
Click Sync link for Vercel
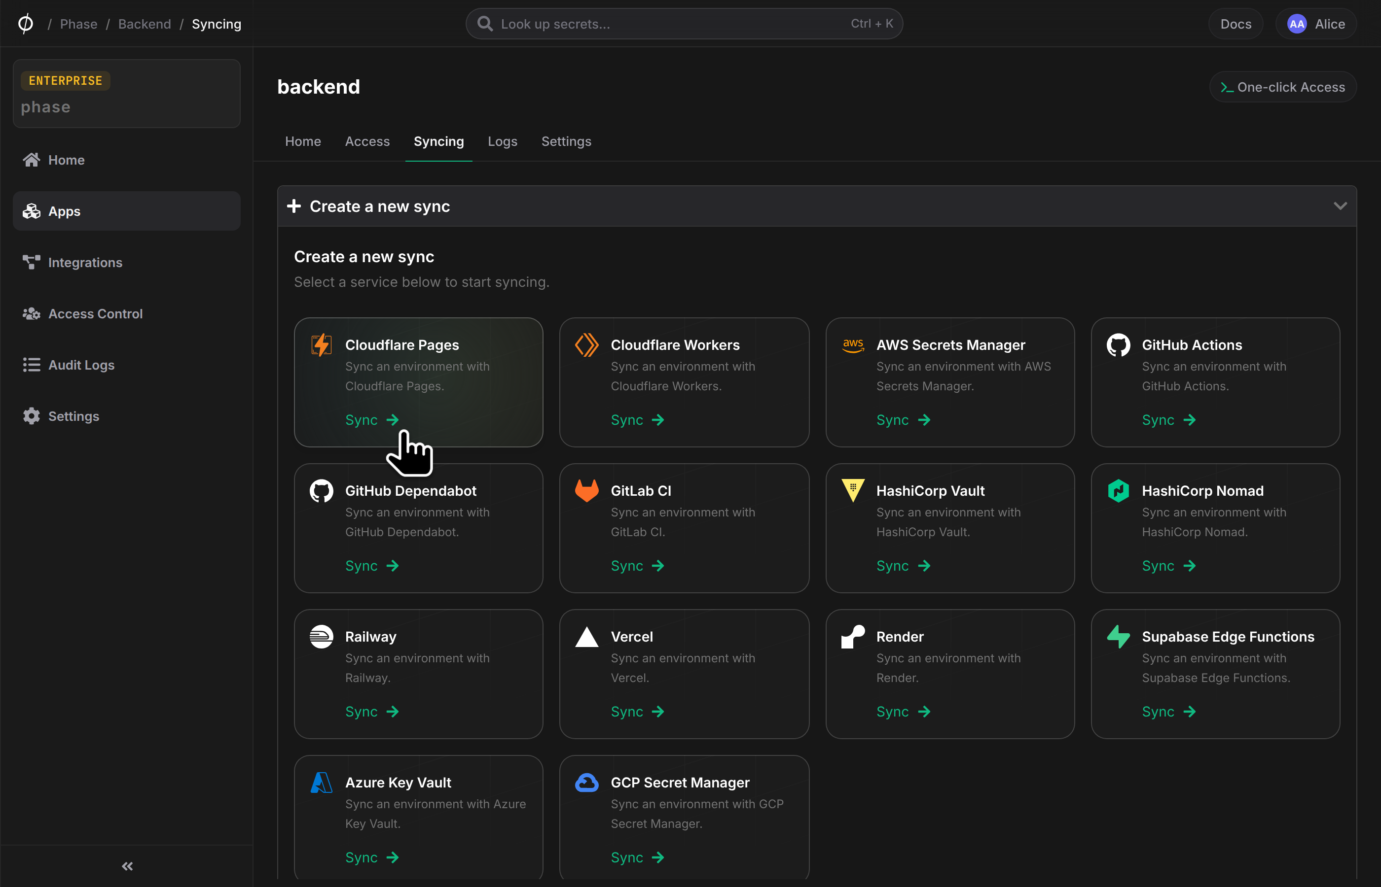click(637, 712)
